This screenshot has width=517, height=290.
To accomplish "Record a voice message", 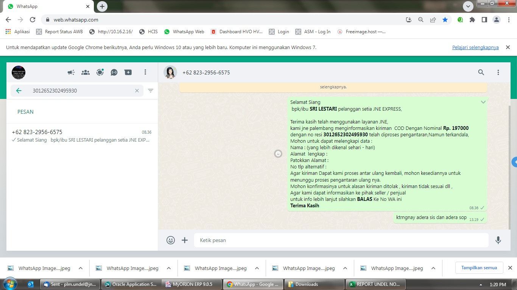I will (498, 240).
